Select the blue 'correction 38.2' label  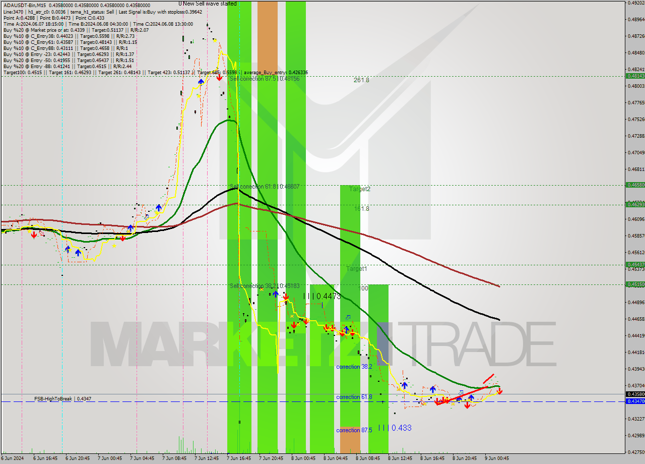354,367
